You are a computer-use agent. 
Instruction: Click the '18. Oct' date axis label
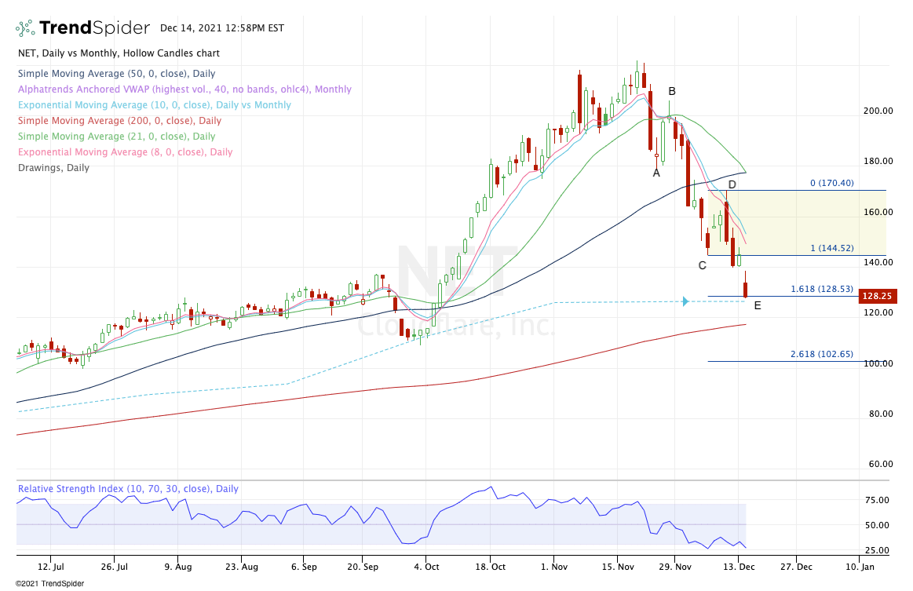pyautogui.click(x=491, y=567)
